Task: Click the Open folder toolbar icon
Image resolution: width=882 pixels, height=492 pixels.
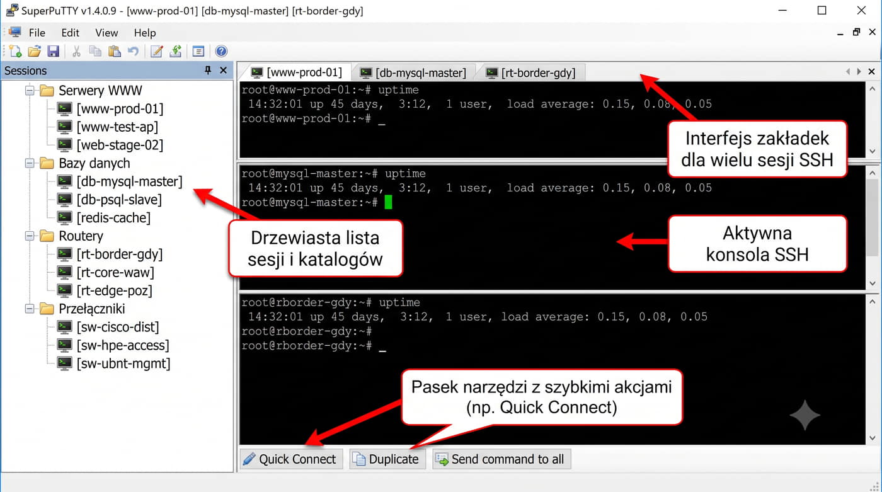Action: coord(34,52)
